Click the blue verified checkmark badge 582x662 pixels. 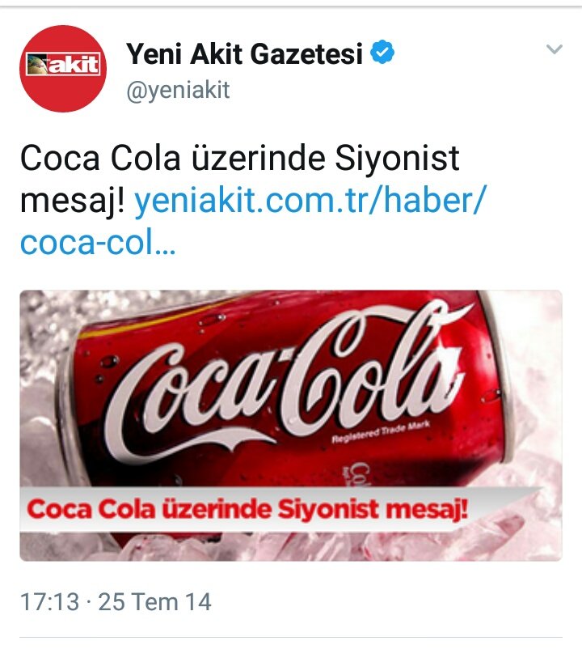(x=382, y=53)
